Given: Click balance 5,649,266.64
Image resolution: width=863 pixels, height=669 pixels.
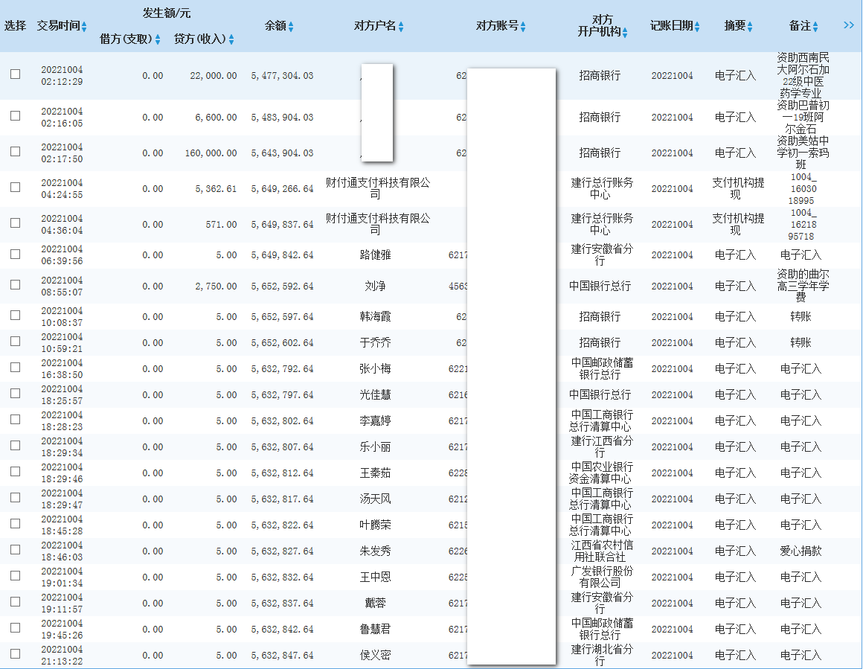Looking at the screenshot, I should point(283,189).
